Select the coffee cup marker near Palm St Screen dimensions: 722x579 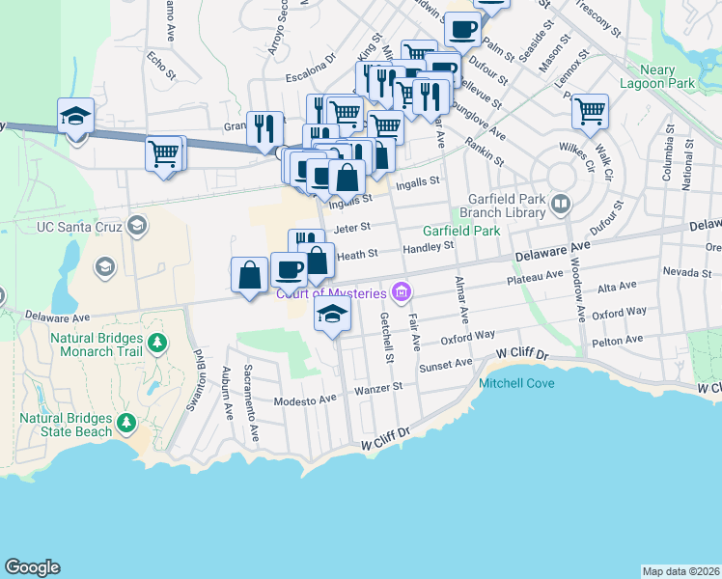point(462,30)
